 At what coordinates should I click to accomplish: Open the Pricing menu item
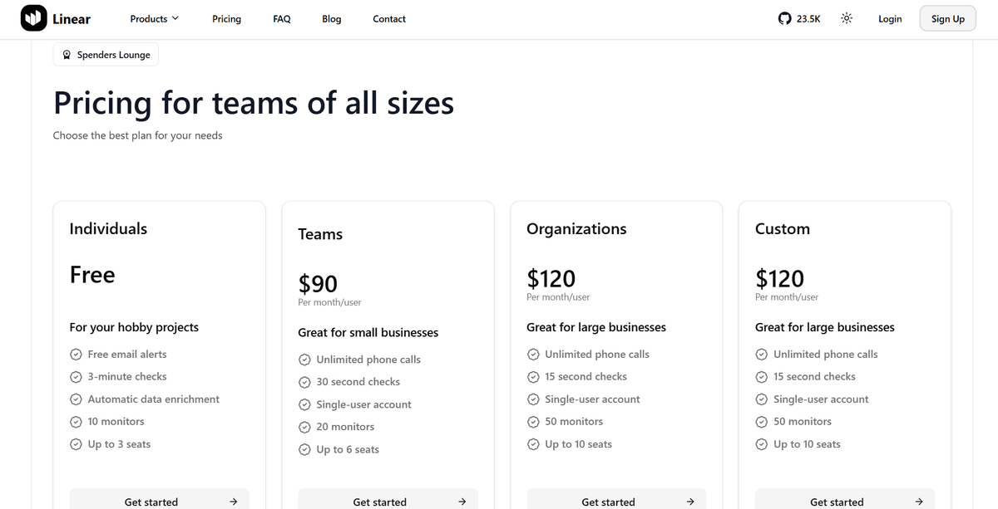pyautogui.click(x=226, y=17)
